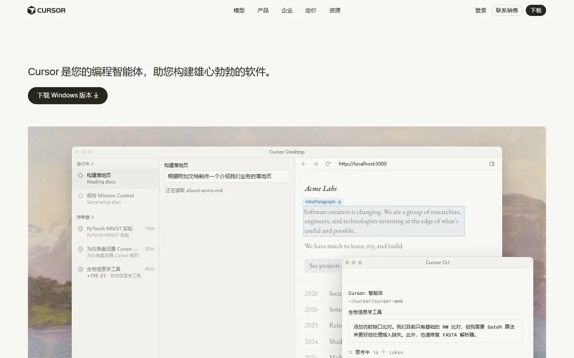Click the ~/cursor/cursor-web path text
574x358 pixels.
click(375, 301)
